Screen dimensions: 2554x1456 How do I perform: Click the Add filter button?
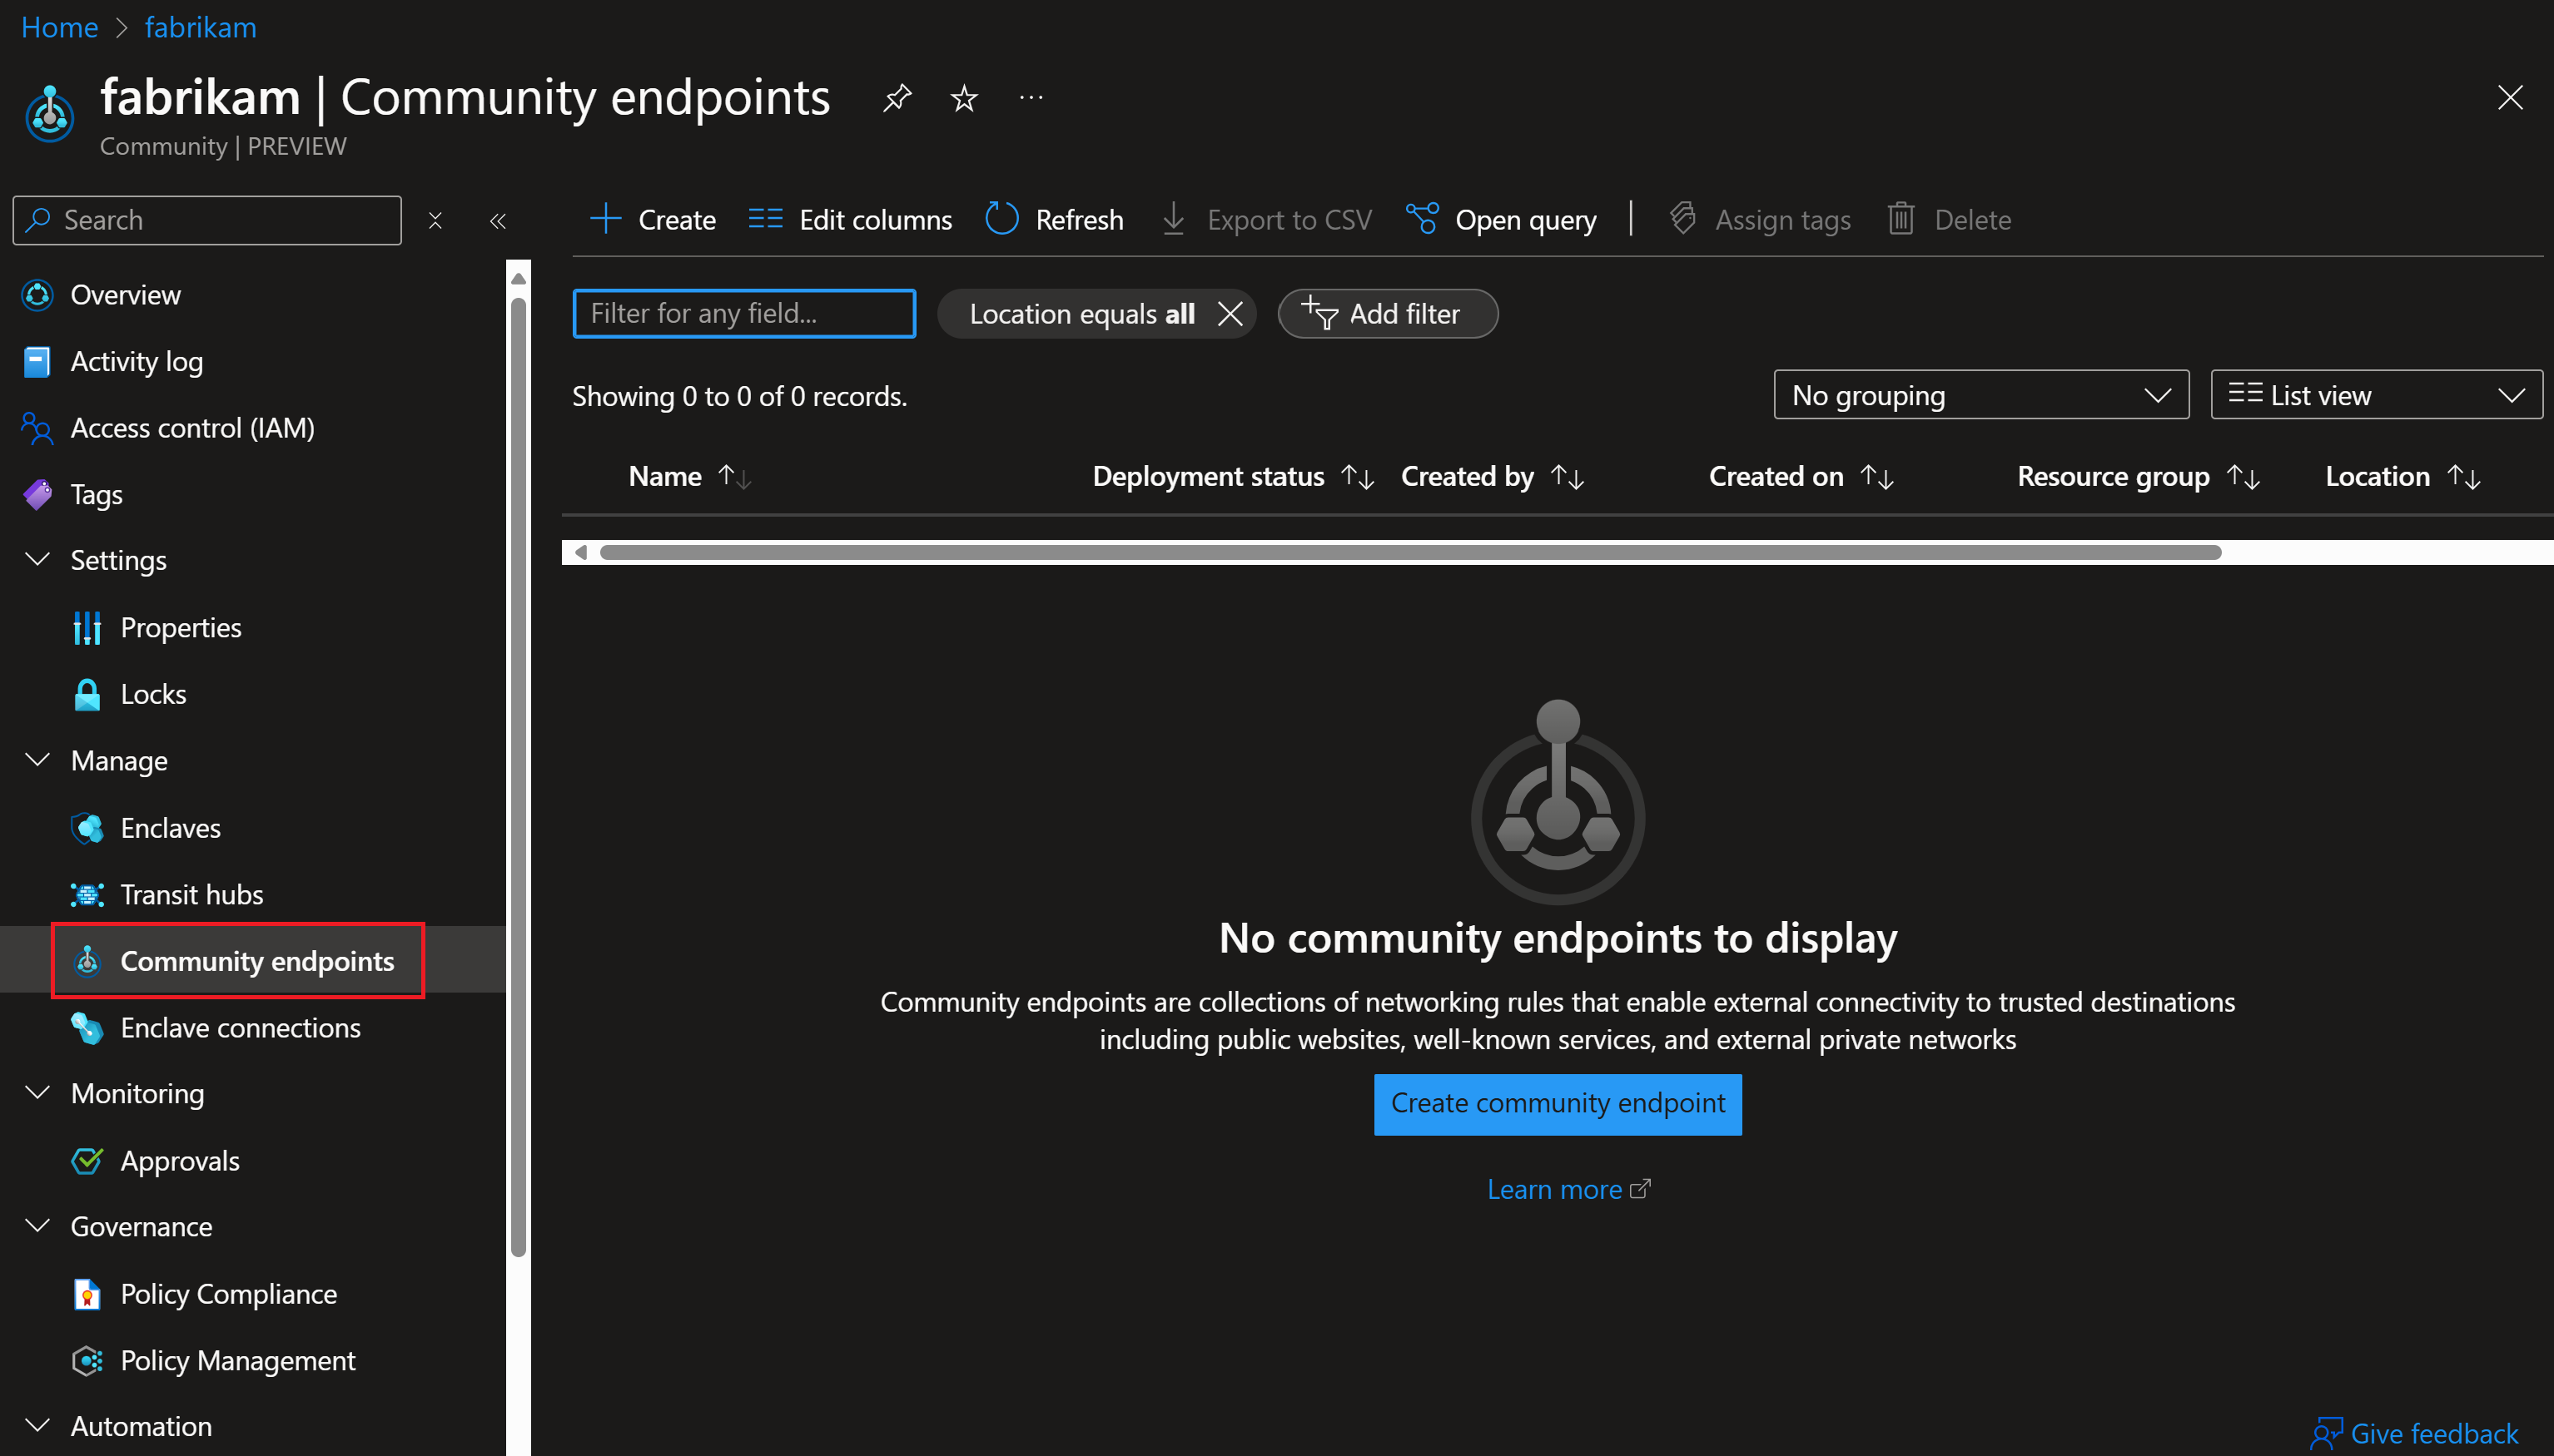(1388, 314)
